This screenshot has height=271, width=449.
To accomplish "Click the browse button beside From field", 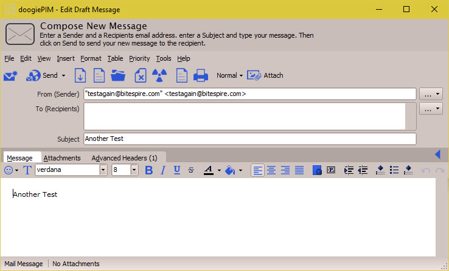I will [x=430, y=94].
